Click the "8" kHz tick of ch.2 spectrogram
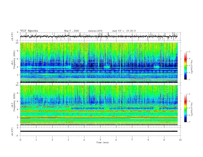 [x=18, y=93]
